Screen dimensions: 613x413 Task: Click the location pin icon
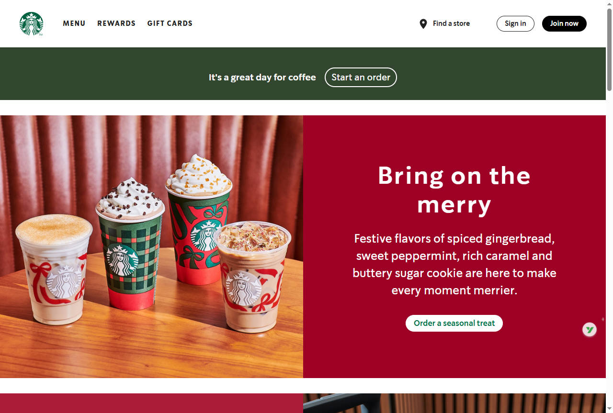(x=423, y=24)
